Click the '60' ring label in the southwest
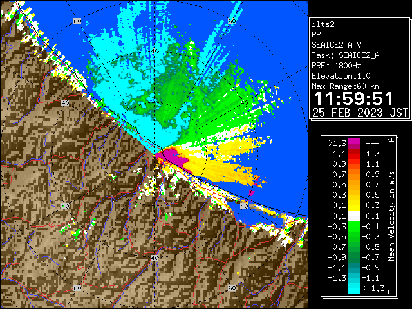The width and height of the screenshot is (412, 309). (77, 288)
